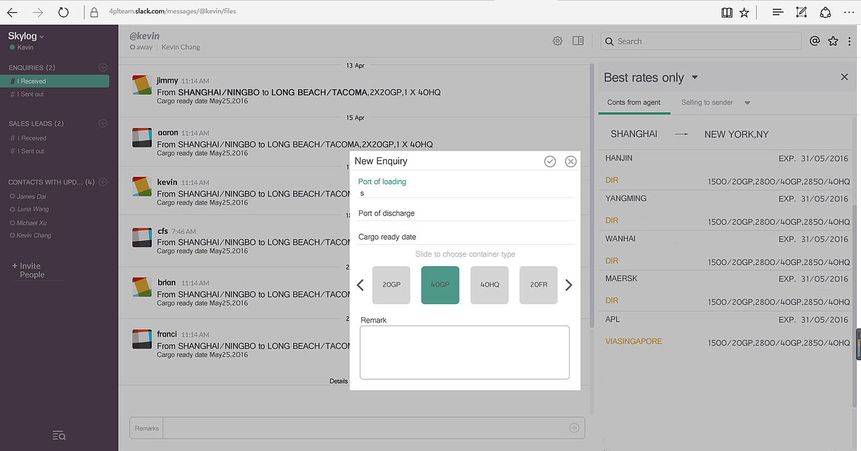The width and height of the screenshot is (861, 451).
Task: Add a new enquiry with plus icon
Action: pyautogui.click(x=103, y=67)
